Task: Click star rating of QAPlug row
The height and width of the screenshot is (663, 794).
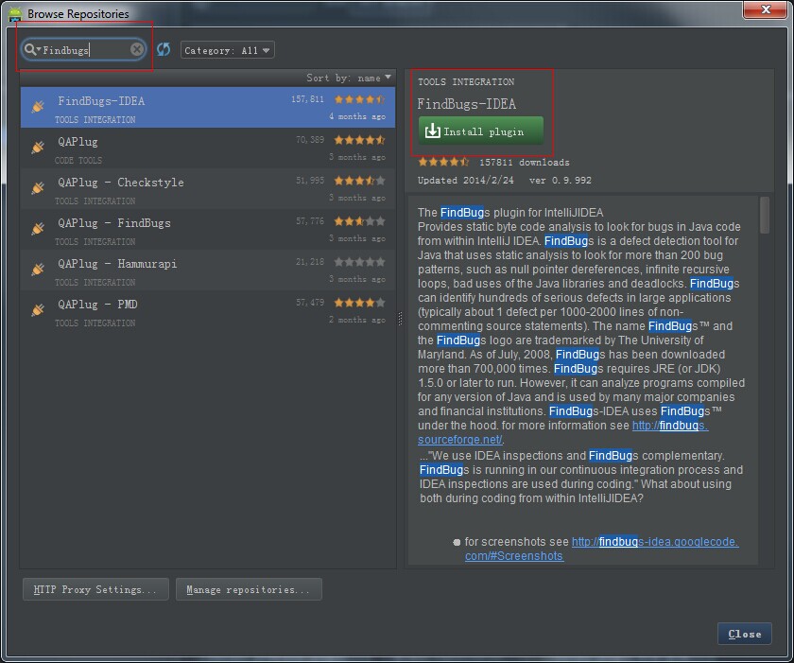Action: coord(359,140)
